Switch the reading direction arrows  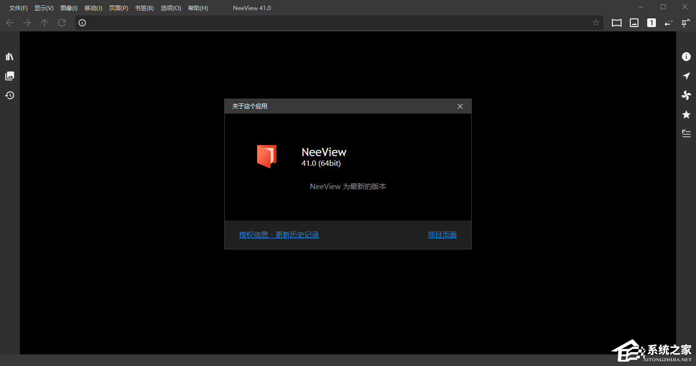pos(669,23)
